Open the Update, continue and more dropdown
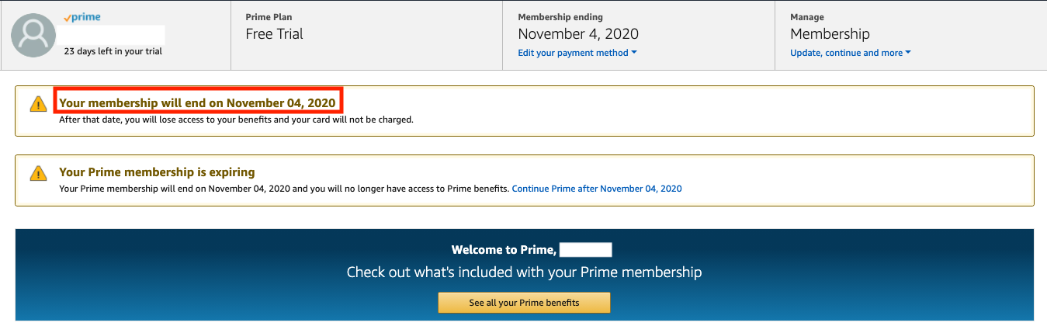This screenshot has width=1047, height=333. click(850, 53)
